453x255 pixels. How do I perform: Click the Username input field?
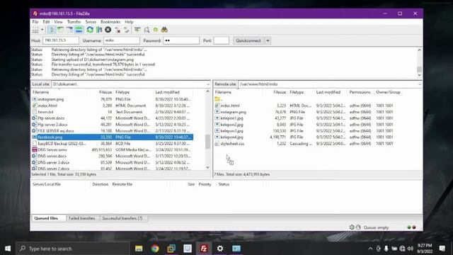pos(121,40)
